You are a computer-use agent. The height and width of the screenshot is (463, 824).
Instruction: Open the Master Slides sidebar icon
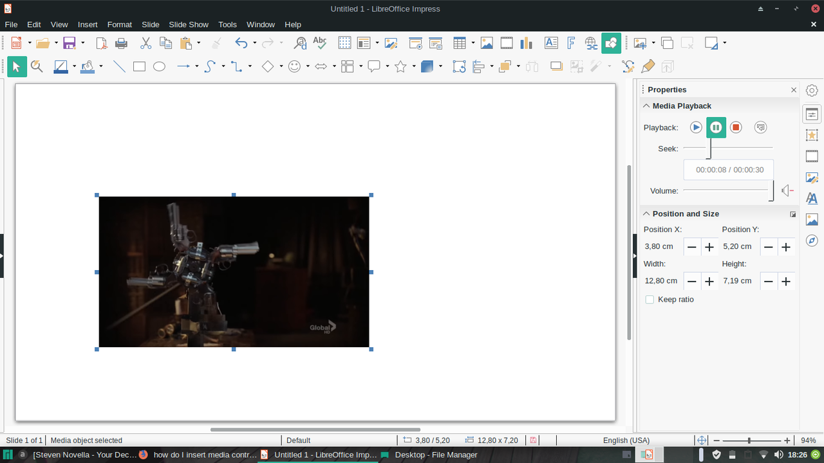(x=812, y=177)
